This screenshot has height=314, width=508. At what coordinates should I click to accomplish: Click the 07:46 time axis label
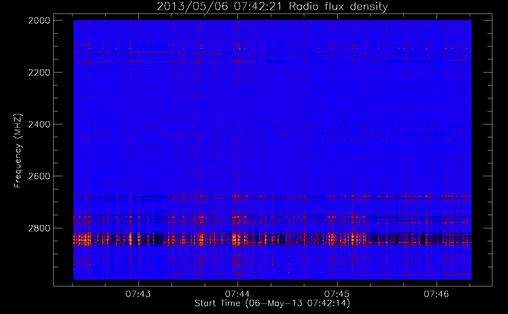tap(436, 294)
